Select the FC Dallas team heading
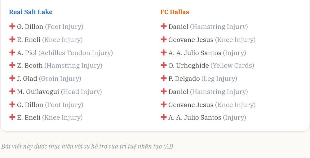Image resolution: width=310 pixels, height=158 pixels. coord(175,12)
